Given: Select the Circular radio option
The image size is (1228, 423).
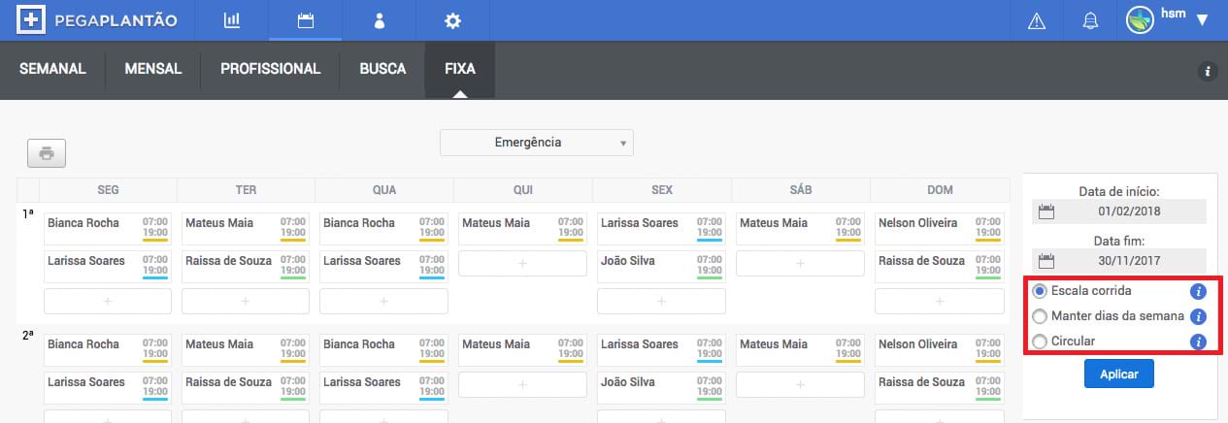Looking at the screenshot, I should tap(1040, 342).
